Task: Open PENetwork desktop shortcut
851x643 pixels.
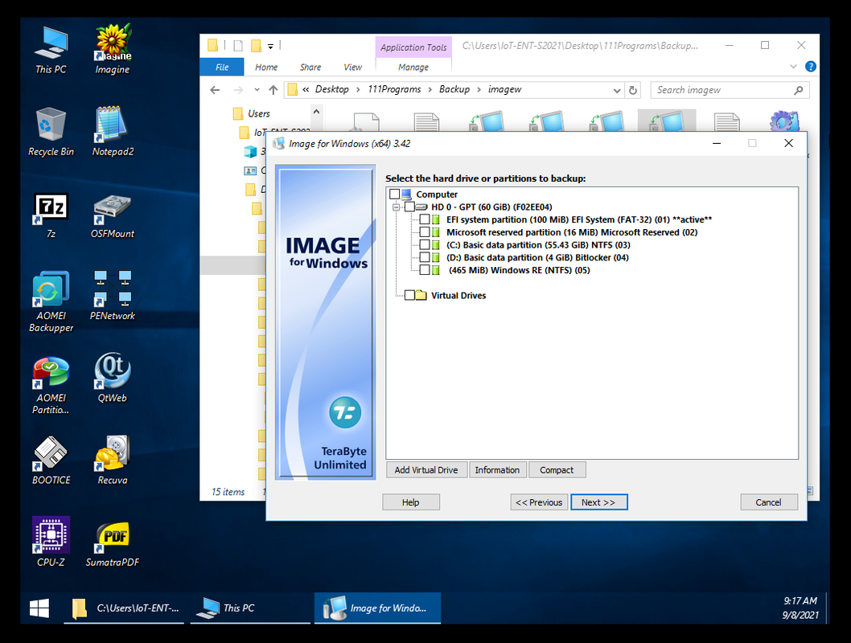Action: point(113,296)
